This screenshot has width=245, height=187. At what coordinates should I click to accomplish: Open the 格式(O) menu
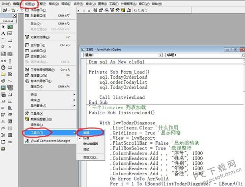[54, 3]
